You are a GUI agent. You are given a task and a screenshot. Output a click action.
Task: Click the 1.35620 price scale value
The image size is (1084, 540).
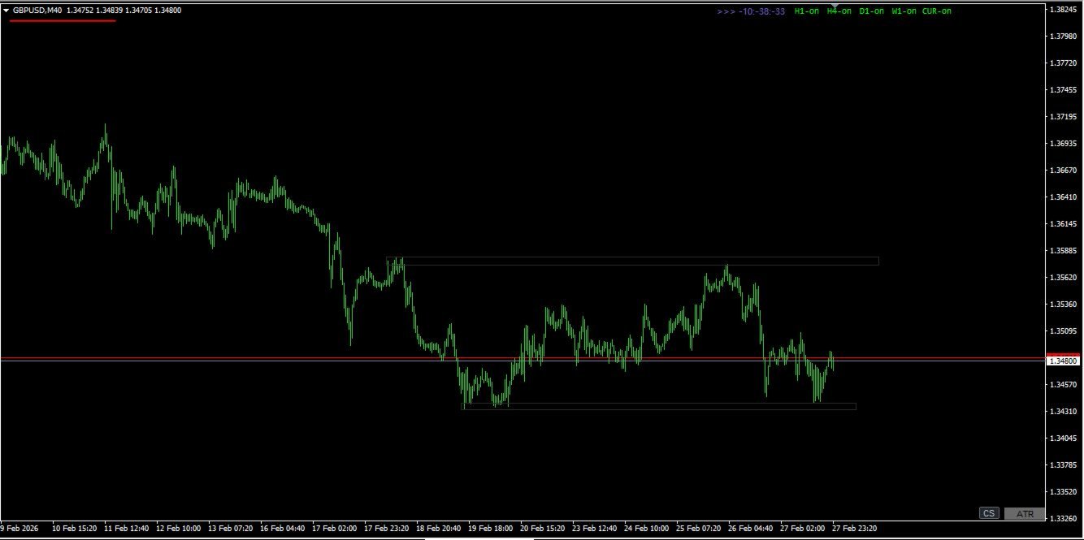point(1063,277)
